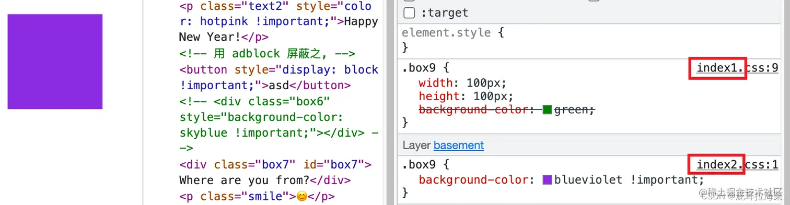Open the index2.css:1 source link
Screen dimensions: 790x205
tap(737, 165)
